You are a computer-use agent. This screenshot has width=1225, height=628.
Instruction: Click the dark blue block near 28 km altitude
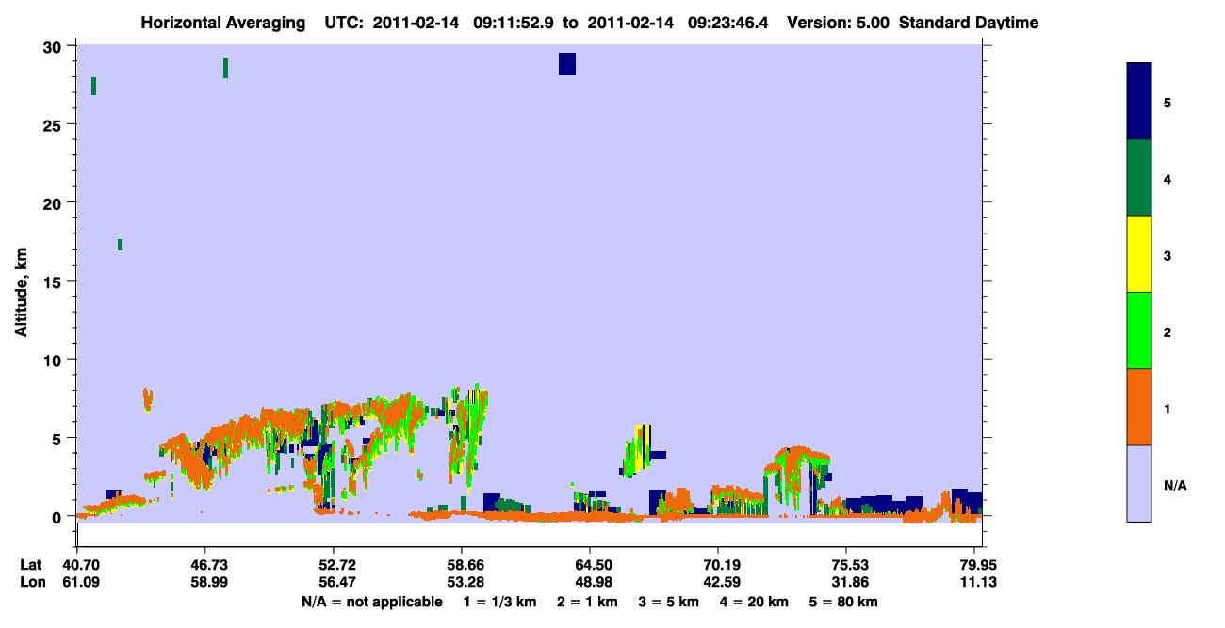[566, 63]
